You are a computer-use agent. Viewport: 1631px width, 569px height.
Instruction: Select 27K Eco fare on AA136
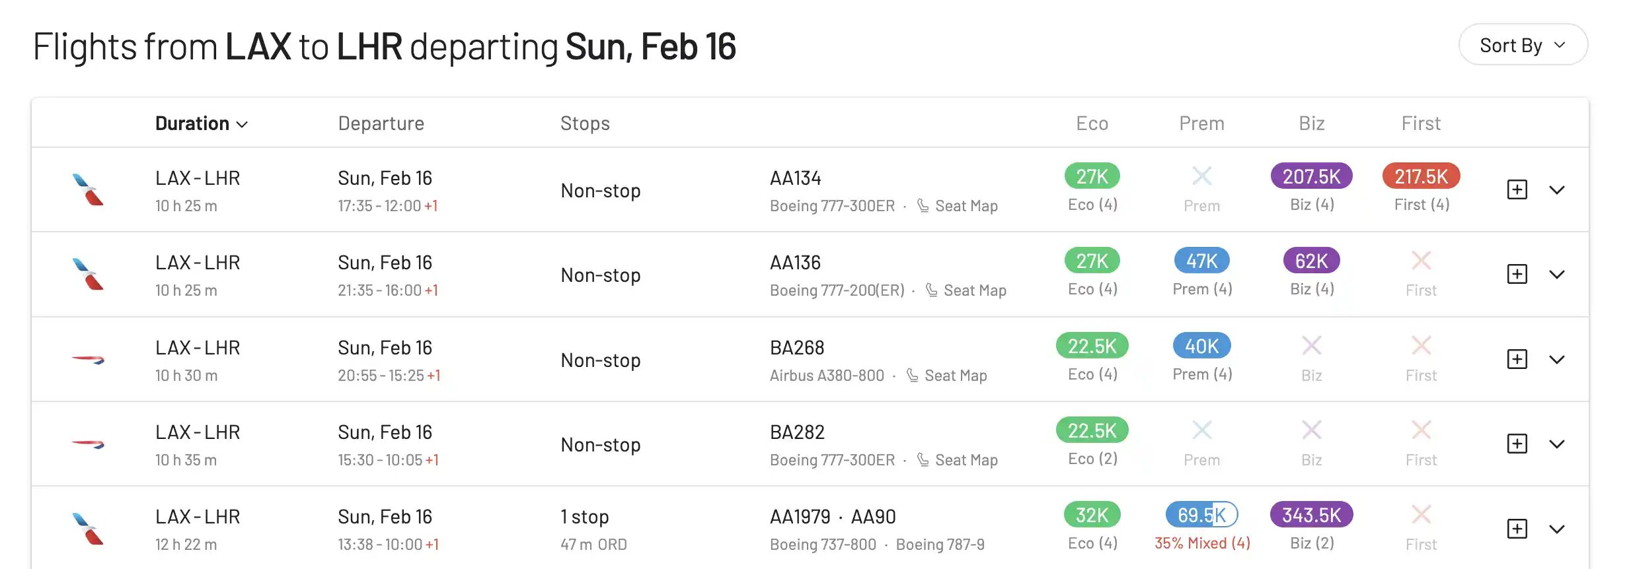pyautogui.click(x=1092, y=261)
